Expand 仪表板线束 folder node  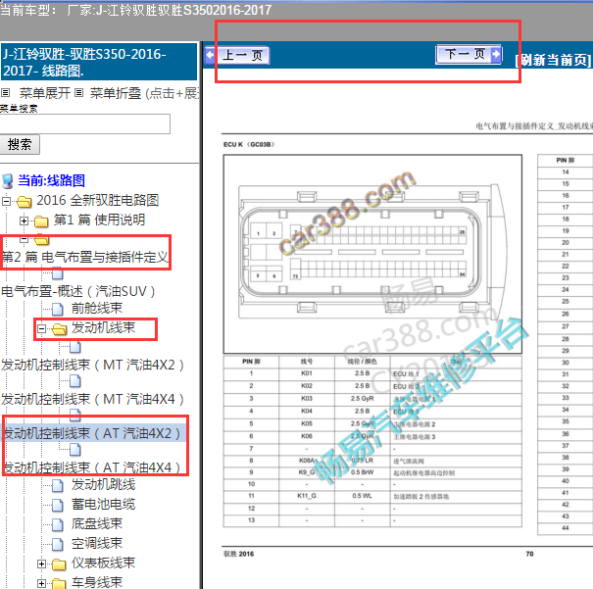pyautogui.click(x=41, y=564)
